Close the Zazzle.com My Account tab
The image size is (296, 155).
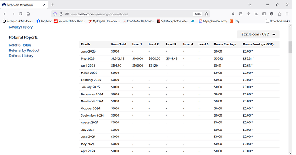[x=44, y=5]
